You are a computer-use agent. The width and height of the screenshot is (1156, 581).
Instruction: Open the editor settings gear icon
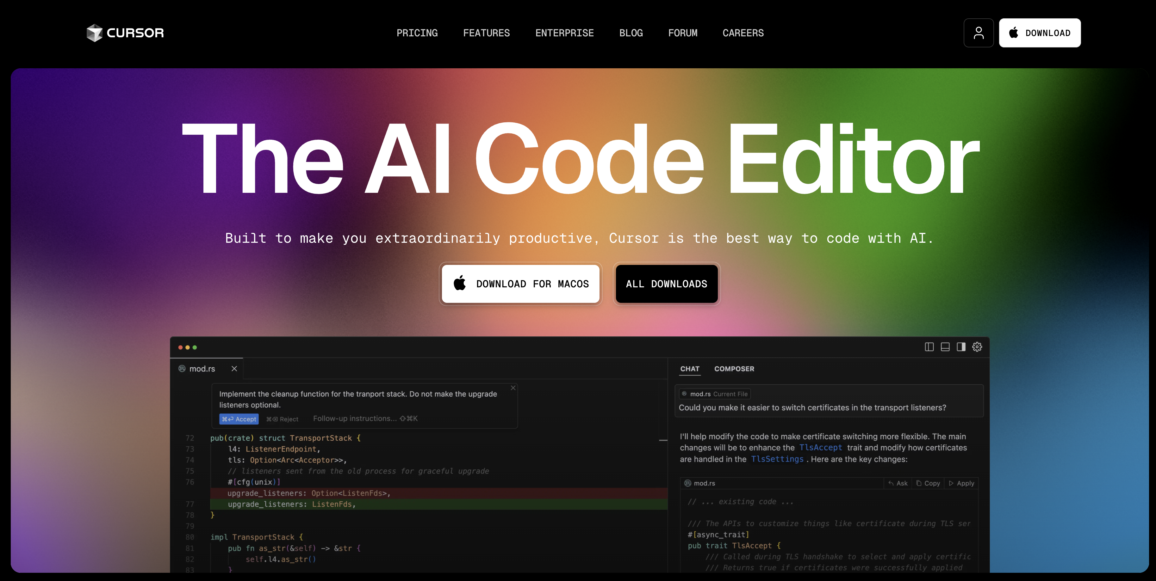coord(977,347)
